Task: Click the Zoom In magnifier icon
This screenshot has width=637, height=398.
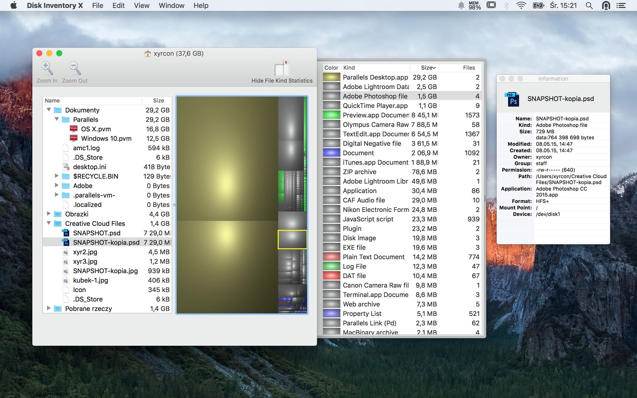Action: (x=47, y=68)
